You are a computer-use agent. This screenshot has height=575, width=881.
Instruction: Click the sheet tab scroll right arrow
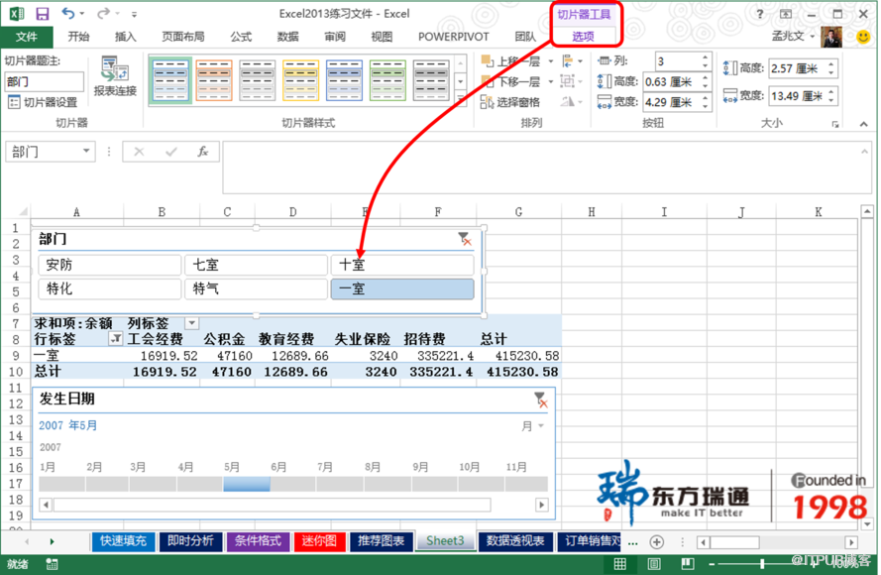click(x=52, y=542)
